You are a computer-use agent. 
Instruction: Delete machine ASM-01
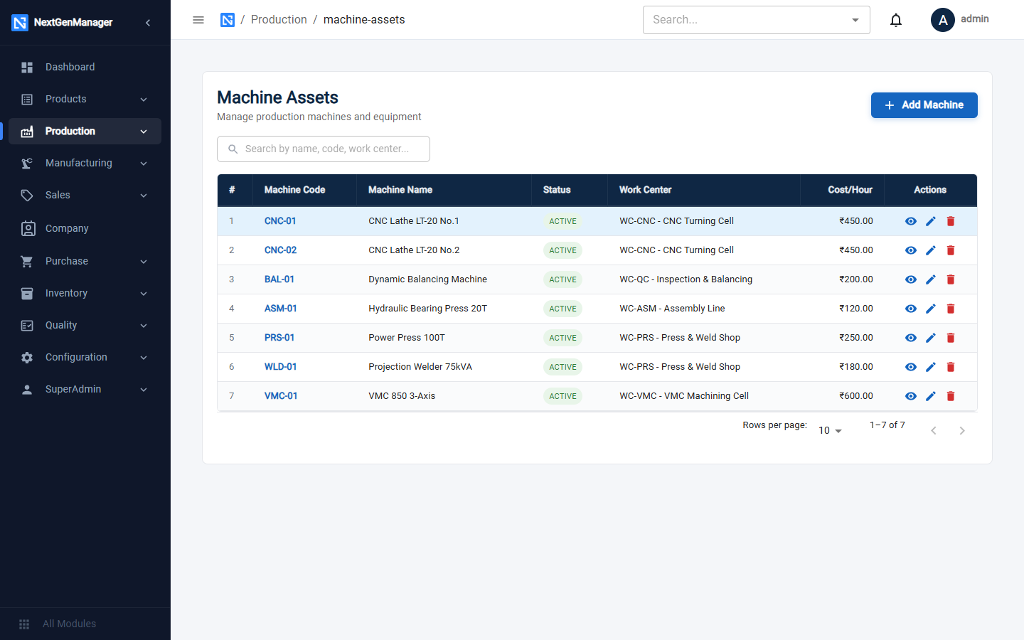pyautogui.click(x=951, y=309)
